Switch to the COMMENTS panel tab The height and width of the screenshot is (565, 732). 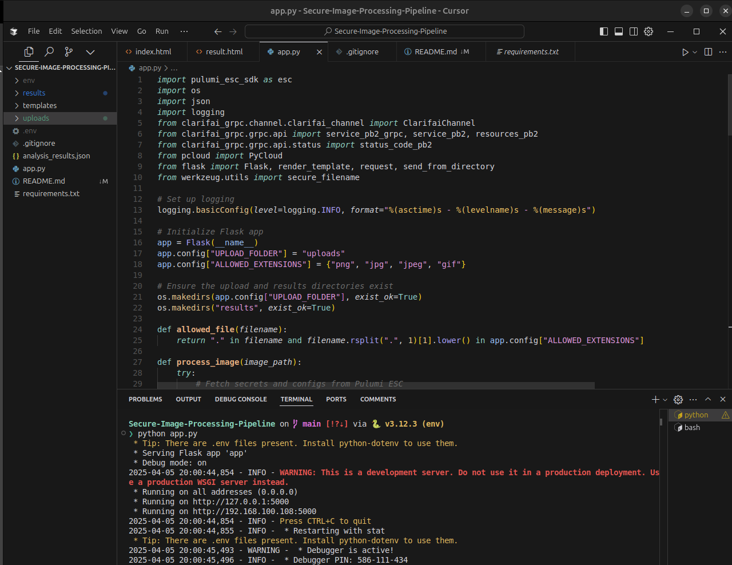click(x=378, y=399)
